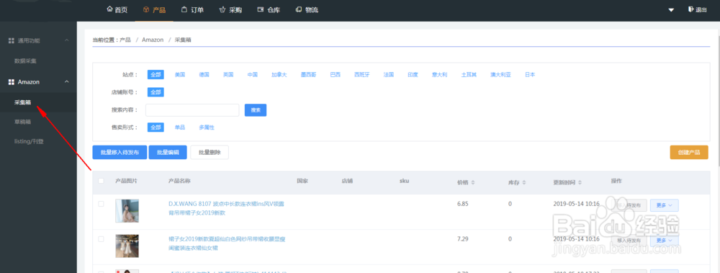The image size is (720, 273).
Task: Filter site by 澳大利亚
Action: 501,74
